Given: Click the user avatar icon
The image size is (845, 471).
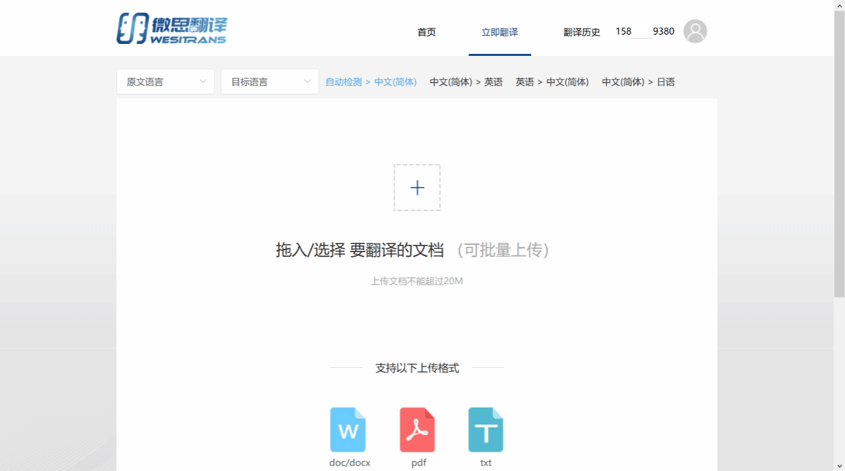Looking at the screenshot, I should pos(695,31).
